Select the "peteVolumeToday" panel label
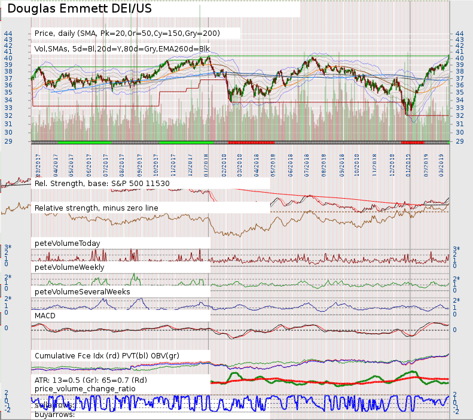The image size is (473, 420). coord(67,243)
